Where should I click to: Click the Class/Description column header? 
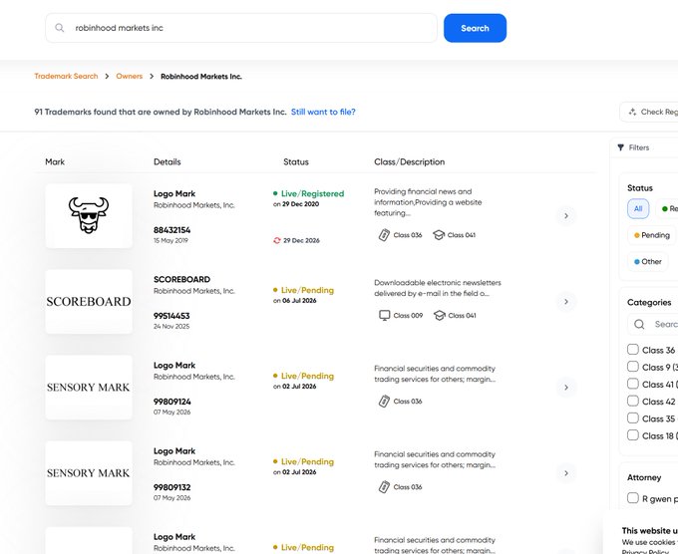click(x=409, y=162)
